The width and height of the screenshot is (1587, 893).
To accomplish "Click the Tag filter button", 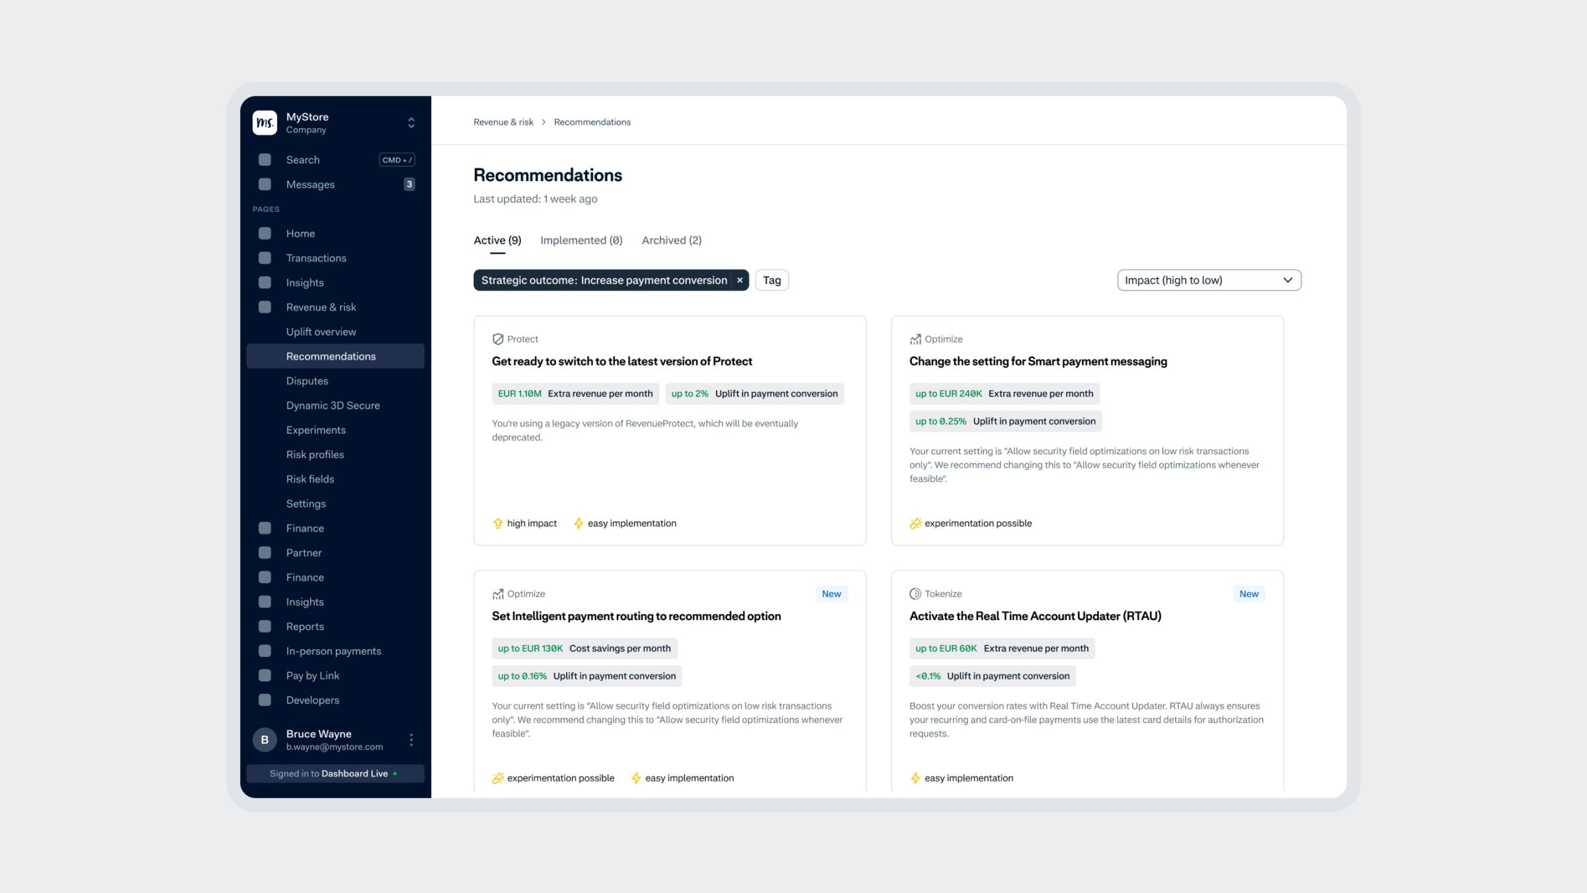I will (771, 280).
